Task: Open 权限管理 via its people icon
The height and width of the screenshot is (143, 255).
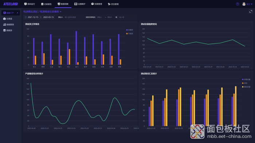Action: (x=93, y=4)
